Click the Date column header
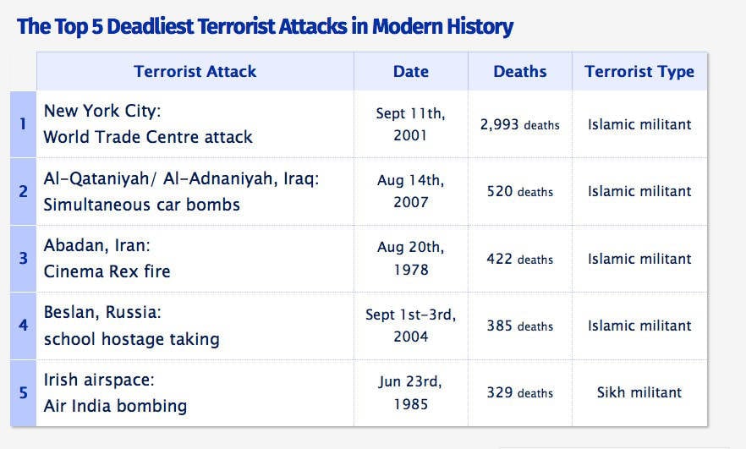This screenshot has height=449, width=746. 411,72
